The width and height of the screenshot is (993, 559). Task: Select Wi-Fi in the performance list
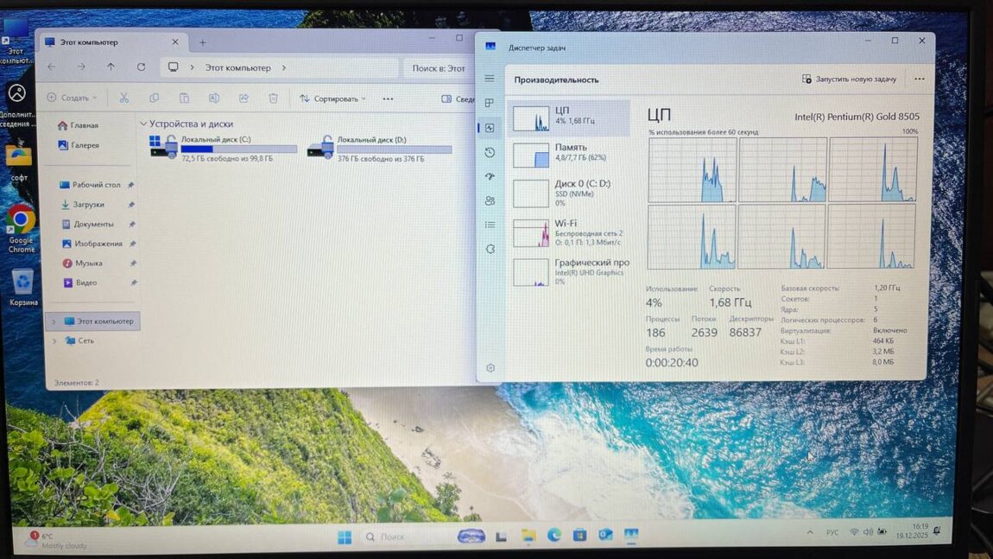pos(570,229)
